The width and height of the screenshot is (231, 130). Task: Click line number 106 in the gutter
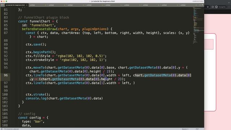tap(5, 118)
